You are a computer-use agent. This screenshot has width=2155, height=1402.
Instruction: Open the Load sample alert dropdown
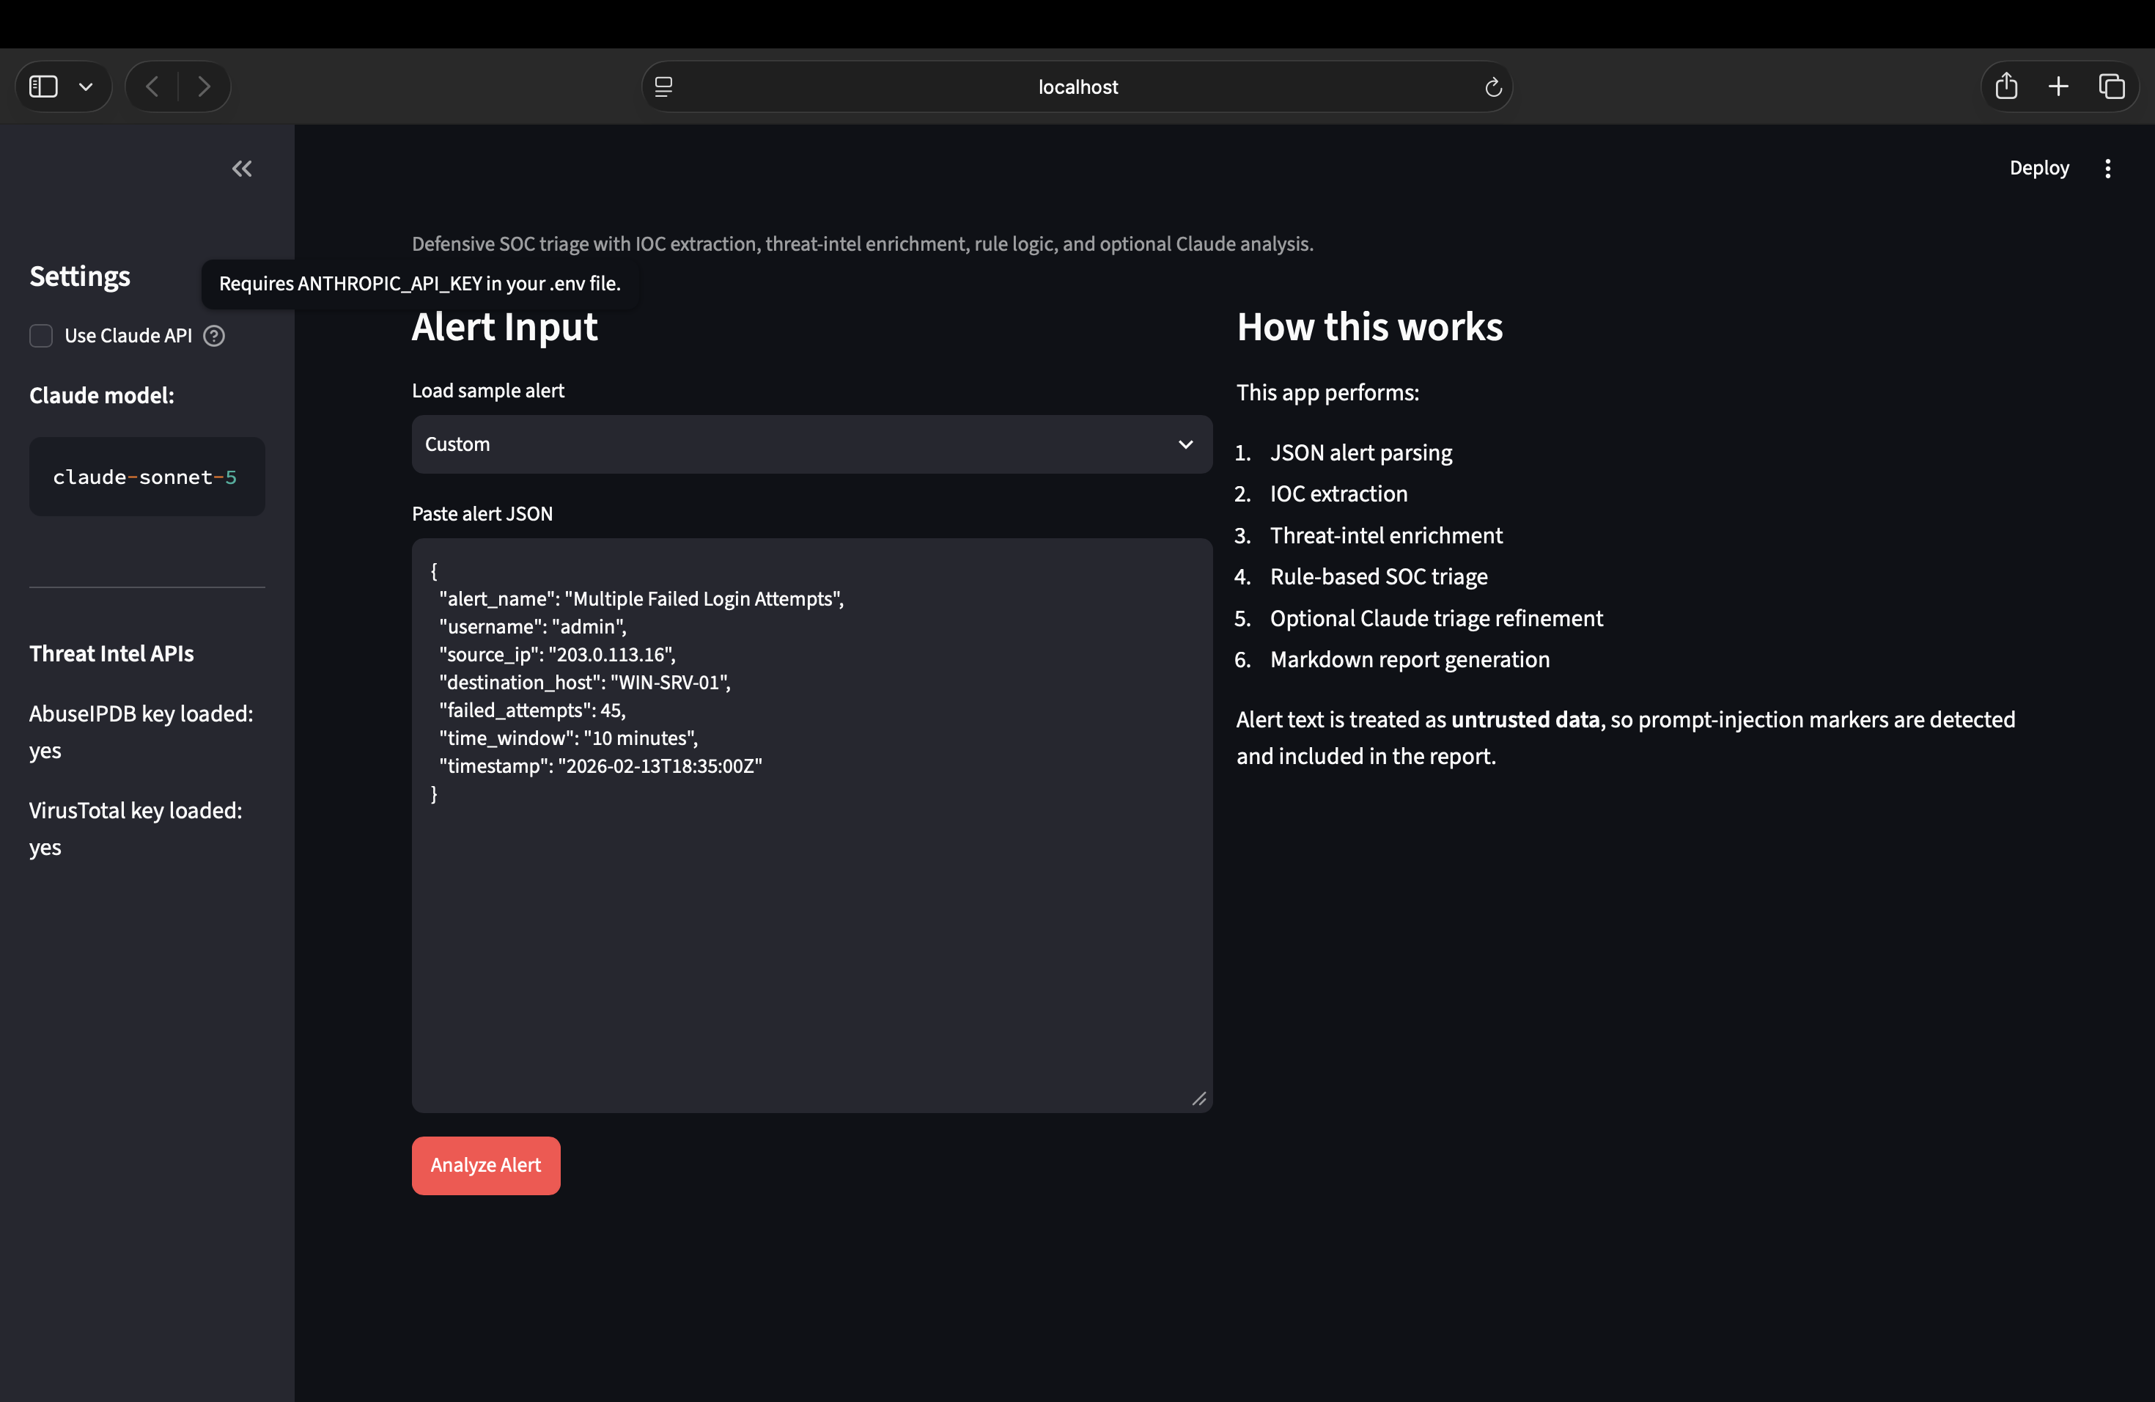pos(811,444)
